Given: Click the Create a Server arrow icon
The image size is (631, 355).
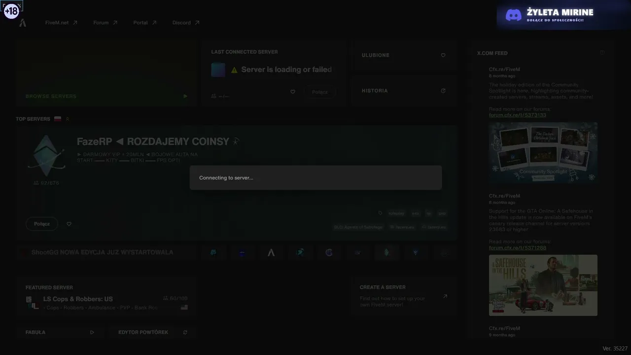Looking at the screenshot, I should (445, 296).
